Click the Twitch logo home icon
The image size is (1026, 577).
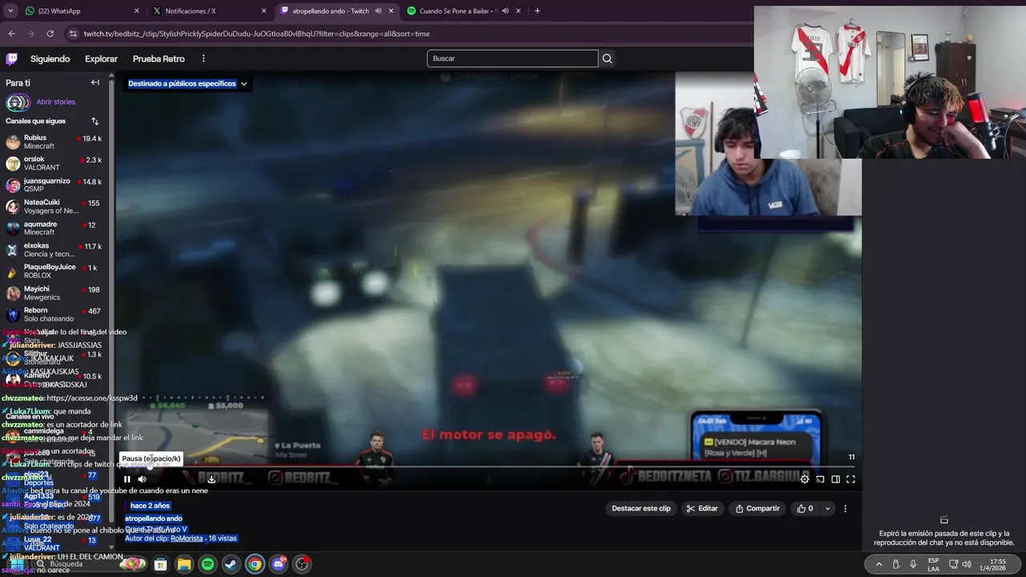[x=11, y=59]
